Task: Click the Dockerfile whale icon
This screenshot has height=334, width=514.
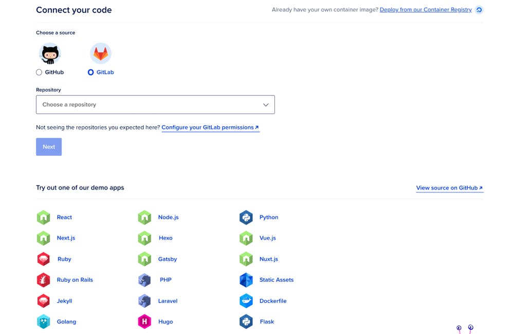Action: tap(246, 301)
